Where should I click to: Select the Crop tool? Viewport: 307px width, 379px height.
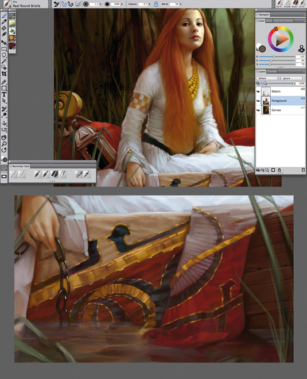pyautogui.click(x=4, y=74)
